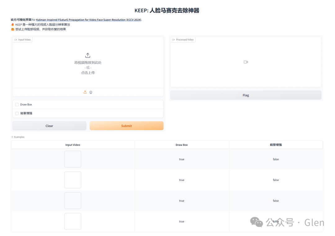Select the upload source icon below input video
Image resolution: width=335 pixels, height=236 pixels.
[x=85, y=92]
